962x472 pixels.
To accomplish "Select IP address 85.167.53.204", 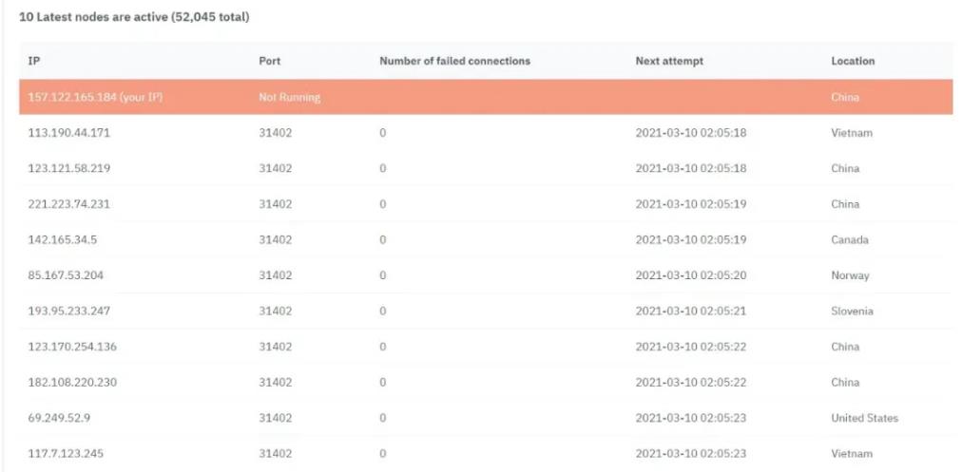I will coord(66,275).
